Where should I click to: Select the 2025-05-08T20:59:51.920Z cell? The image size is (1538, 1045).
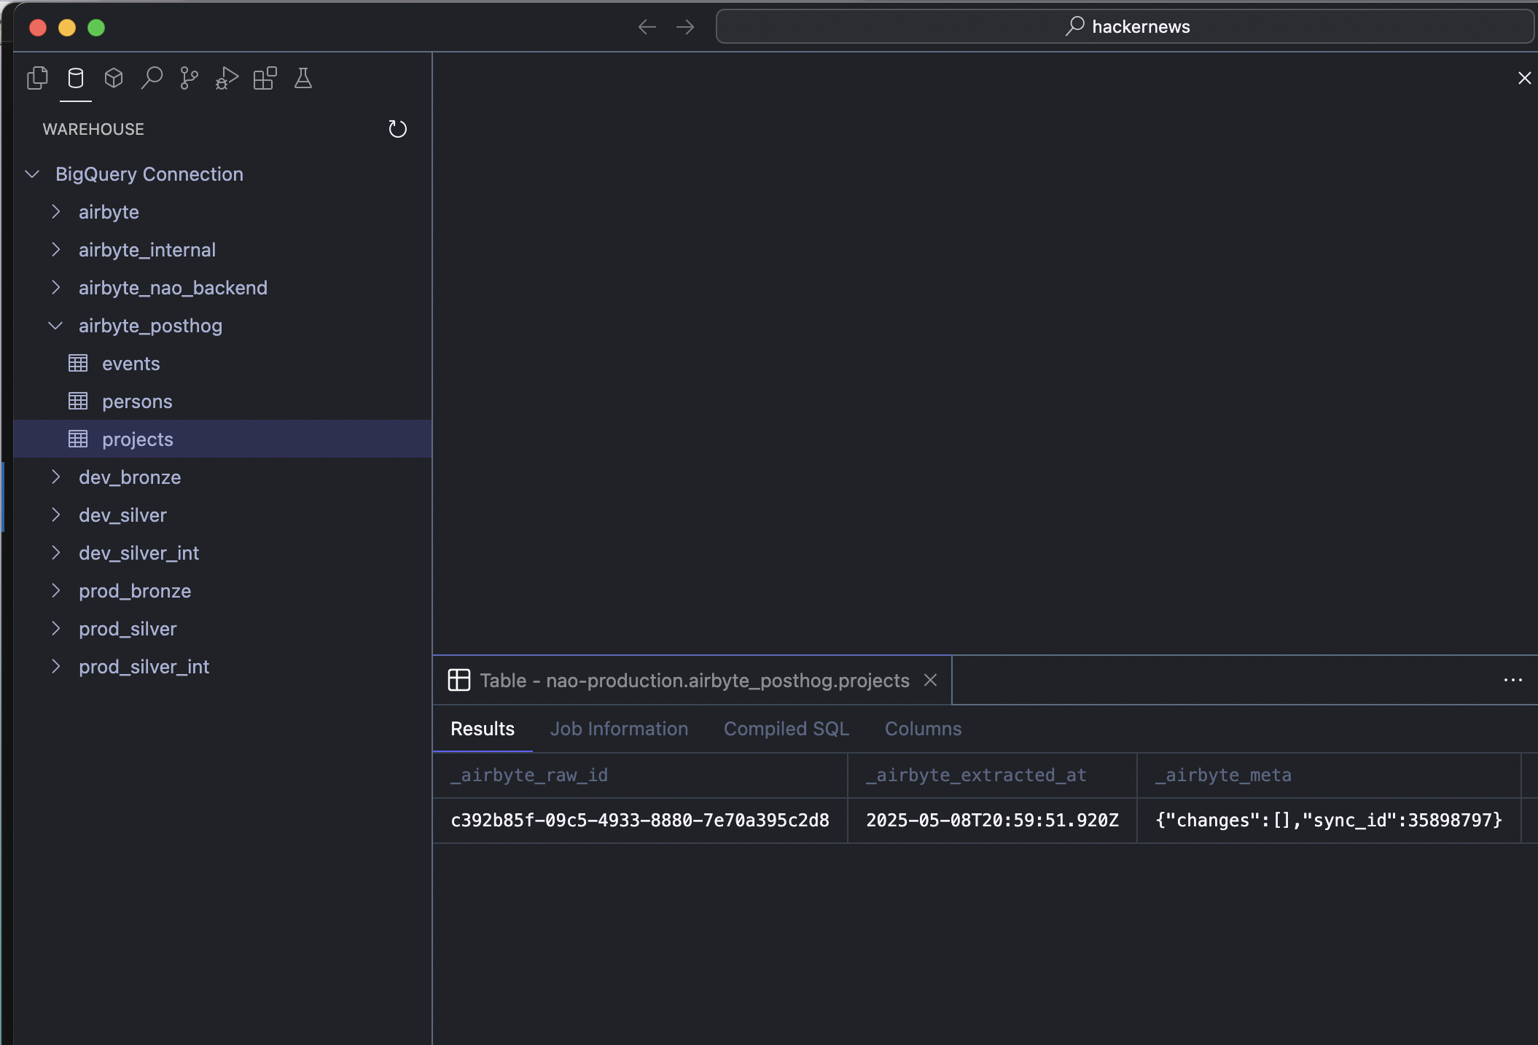992,821
